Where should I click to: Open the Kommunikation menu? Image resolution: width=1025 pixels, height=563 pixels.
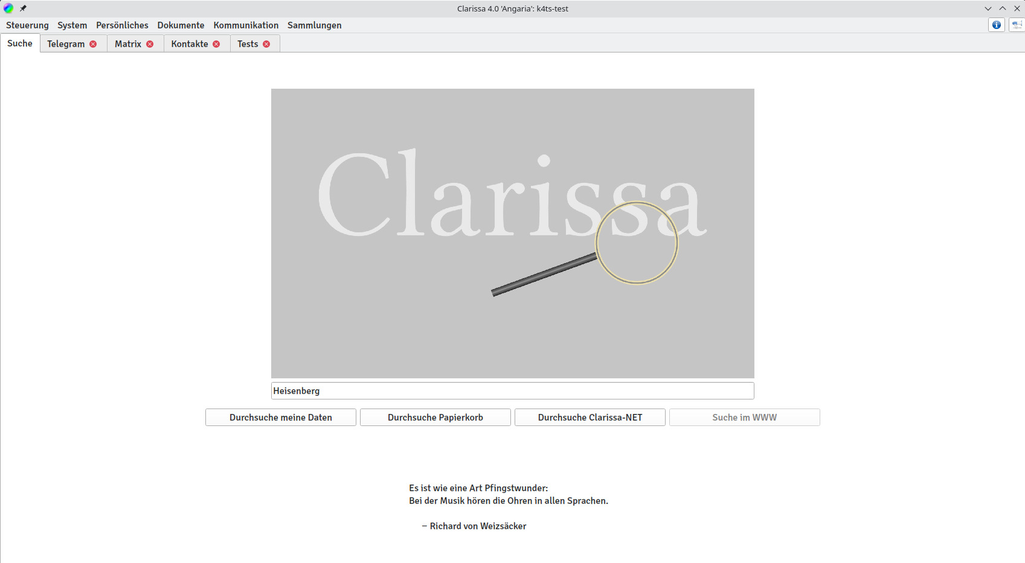tap(246, 25)
